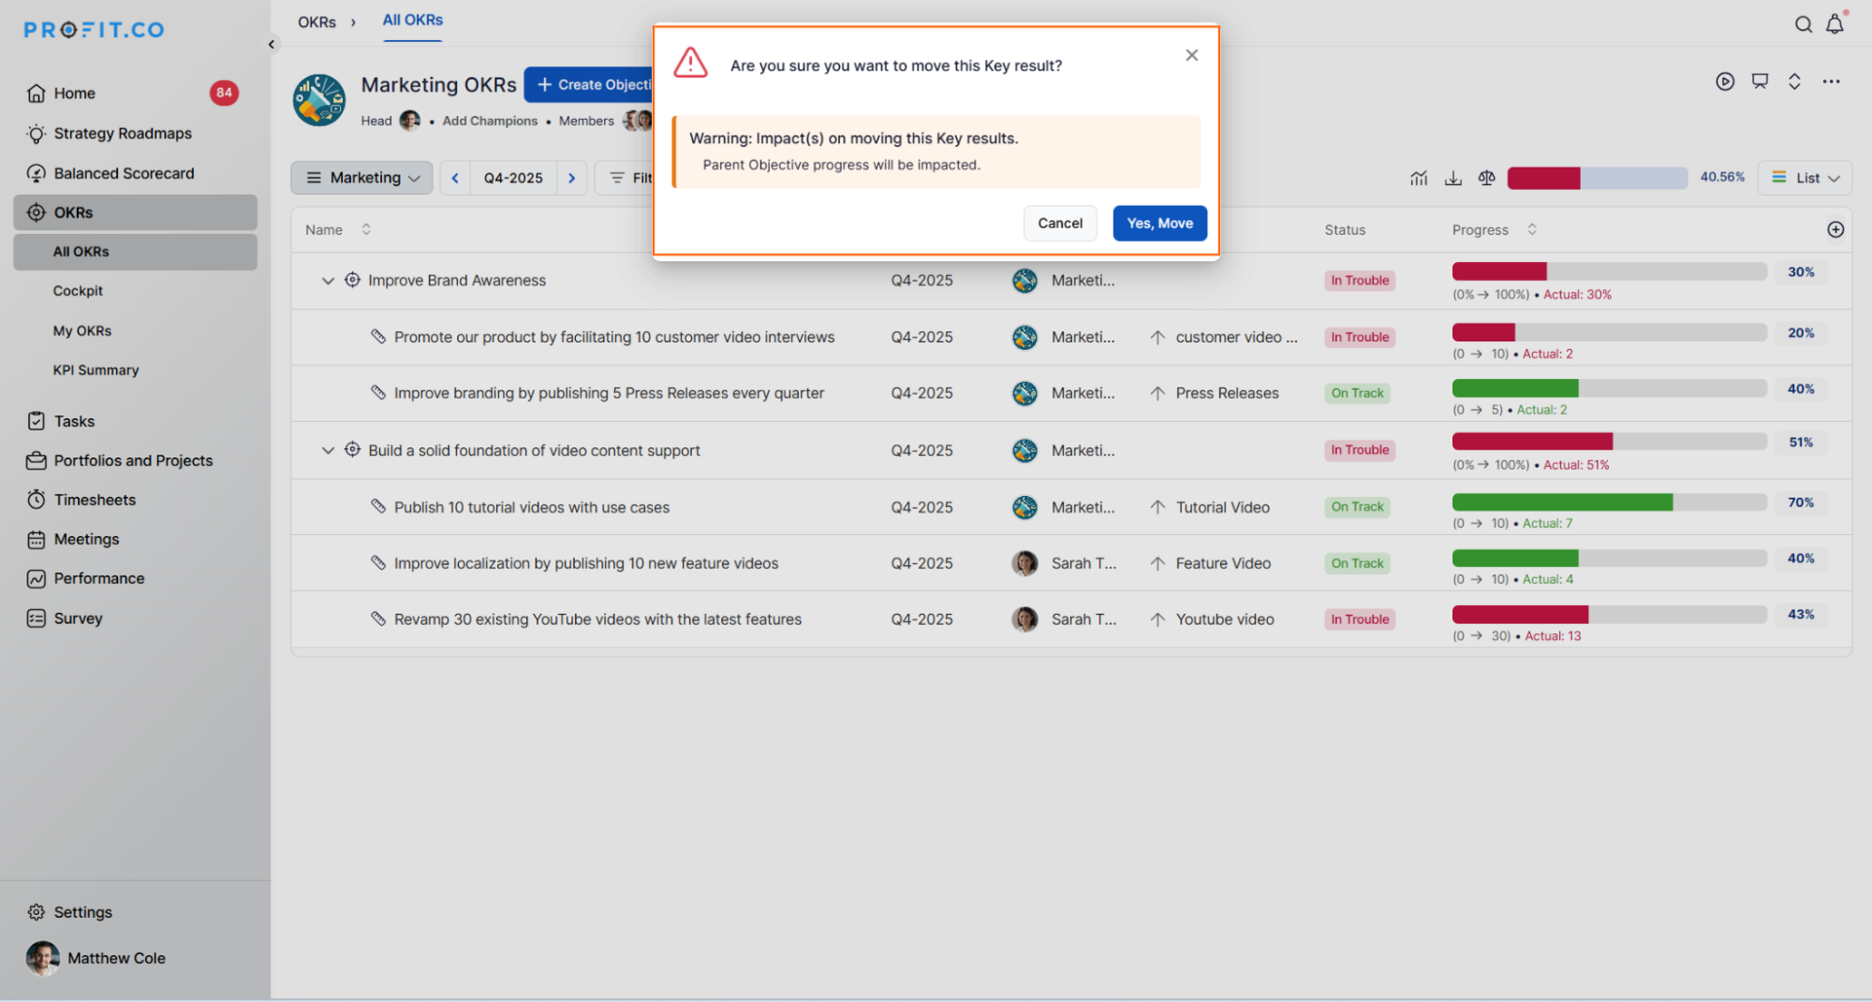Click the overall 40.56% progress bar

click(x=1597, y=178)
